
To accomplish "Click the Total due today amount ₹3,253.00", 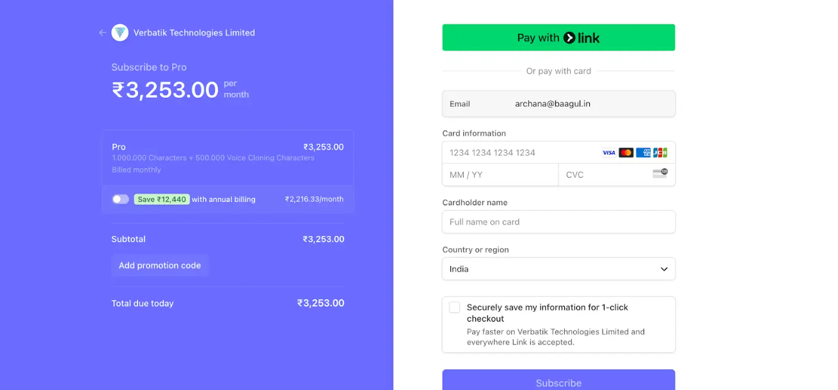I will [320, 303].
